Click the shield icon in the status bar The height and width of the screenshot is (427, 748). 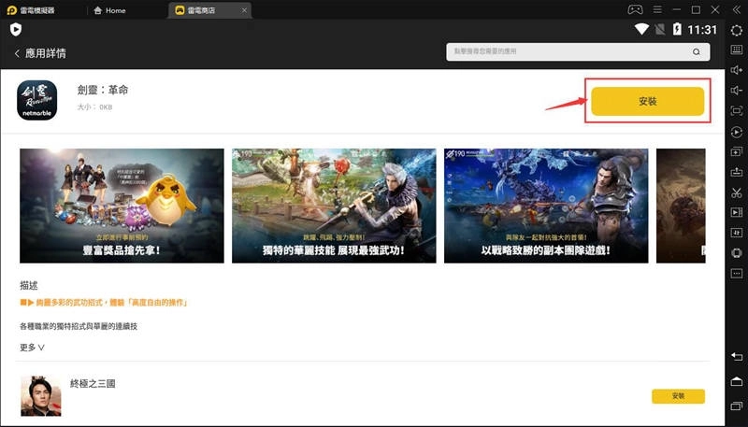click(x=16, y=30)
